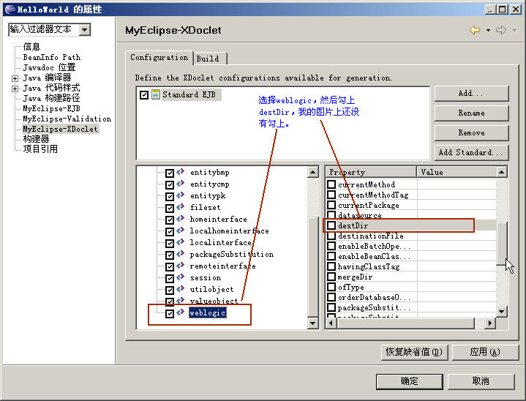Click the Add... button
Image resolution: width=526 pixels, height=401 pixels.
471,93
